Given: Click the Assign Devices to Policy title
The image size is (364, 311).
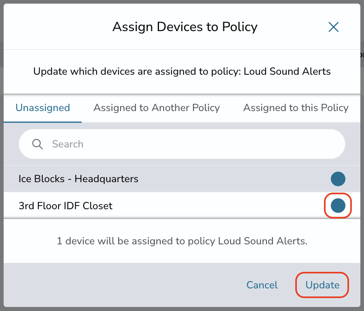Looking at the screenshot, I should (x=185, y=27).
